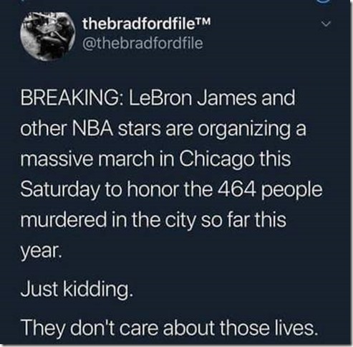353x347 pixels.
Task: Click the line They don't care about those lives
Action: click(x=170, y=328)
